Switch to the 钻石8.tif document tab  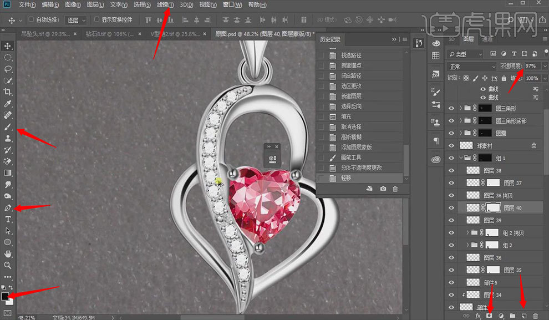coord(110,34)
